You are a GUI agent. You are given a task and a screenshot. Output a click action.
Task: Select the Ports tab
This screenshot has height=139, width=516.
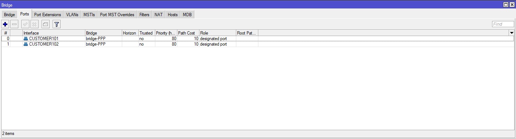tap(25, 14)
